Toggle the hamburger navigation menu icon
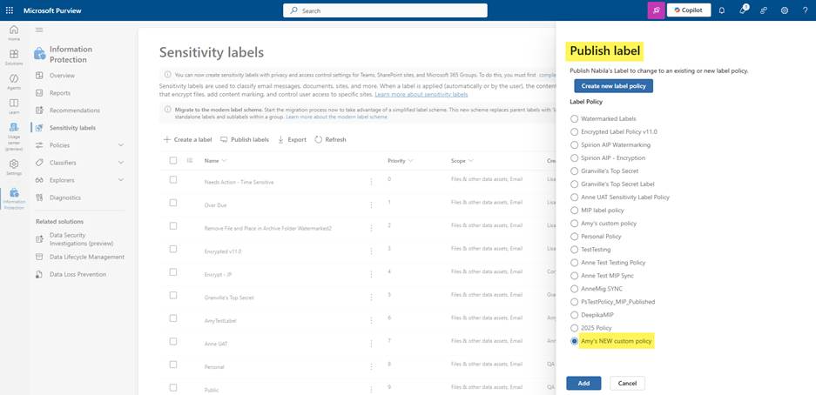816x395 pixels. (x=39, y=30)
